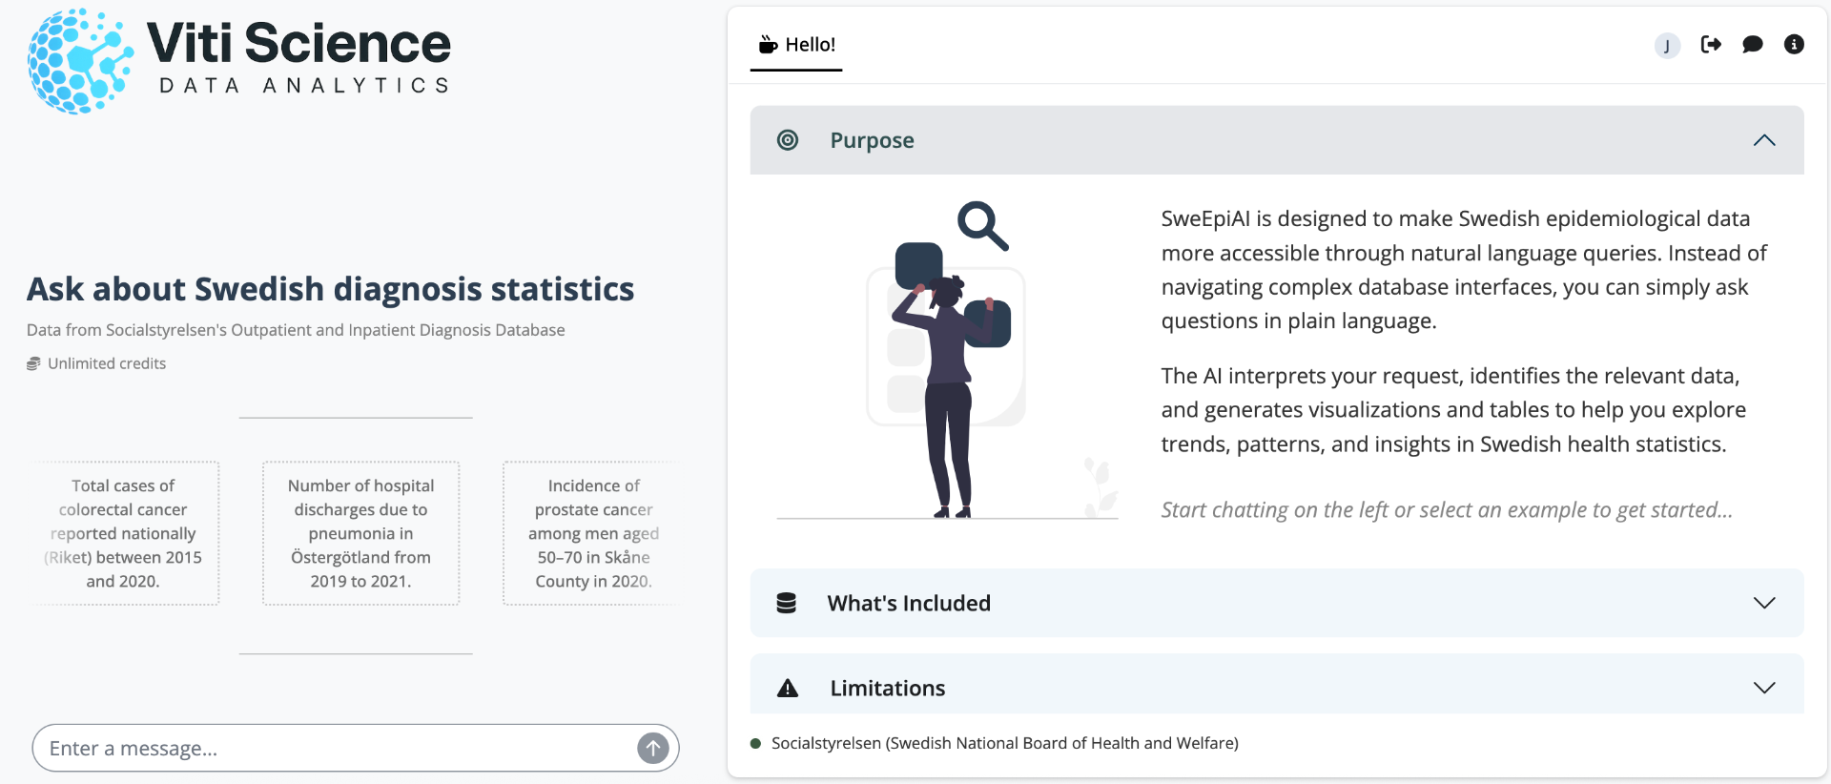Click the coins icon beside Unlimited credits
The height and width of the screenshot is (784, 1831).
point(33,363)
